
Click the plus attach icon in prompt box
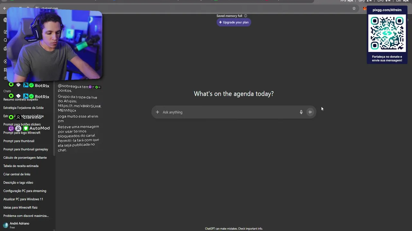pos(157,112)
